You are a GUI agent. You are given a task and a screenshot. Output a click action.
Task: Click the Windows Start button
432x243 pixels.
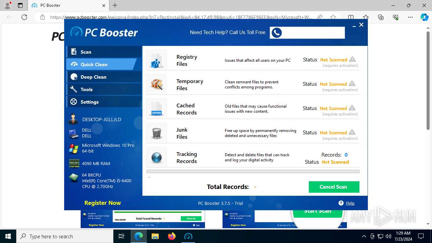(8, 236)
